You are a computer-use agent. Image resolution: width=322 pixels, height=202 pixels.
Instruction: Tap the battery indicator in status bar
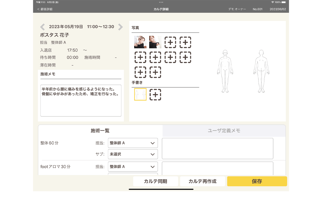pyautogui.click(x=284, y=2)
